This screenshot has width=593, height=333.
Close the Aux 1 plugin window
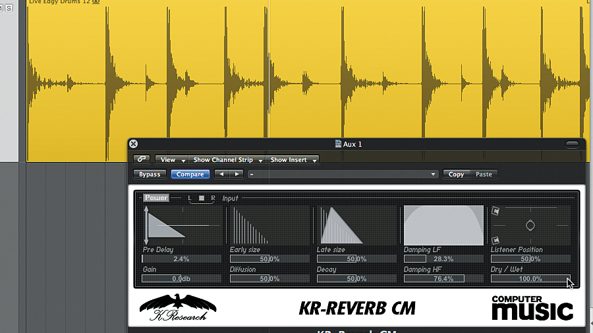(x=133, y=144)
